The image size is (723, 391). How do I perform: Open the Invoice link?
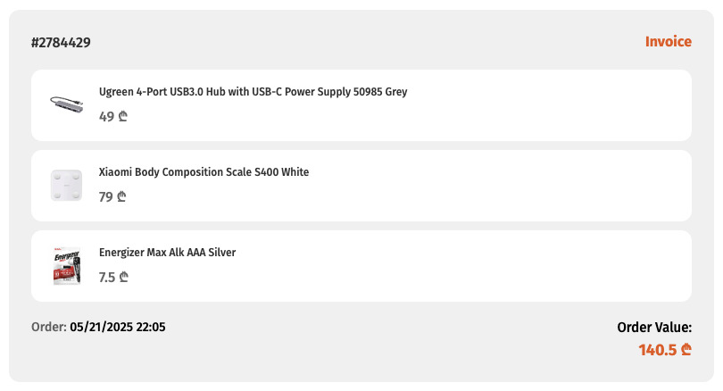coord(669,41)
